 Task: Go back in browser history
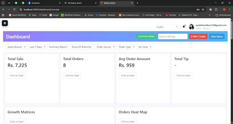pos(3,9)
